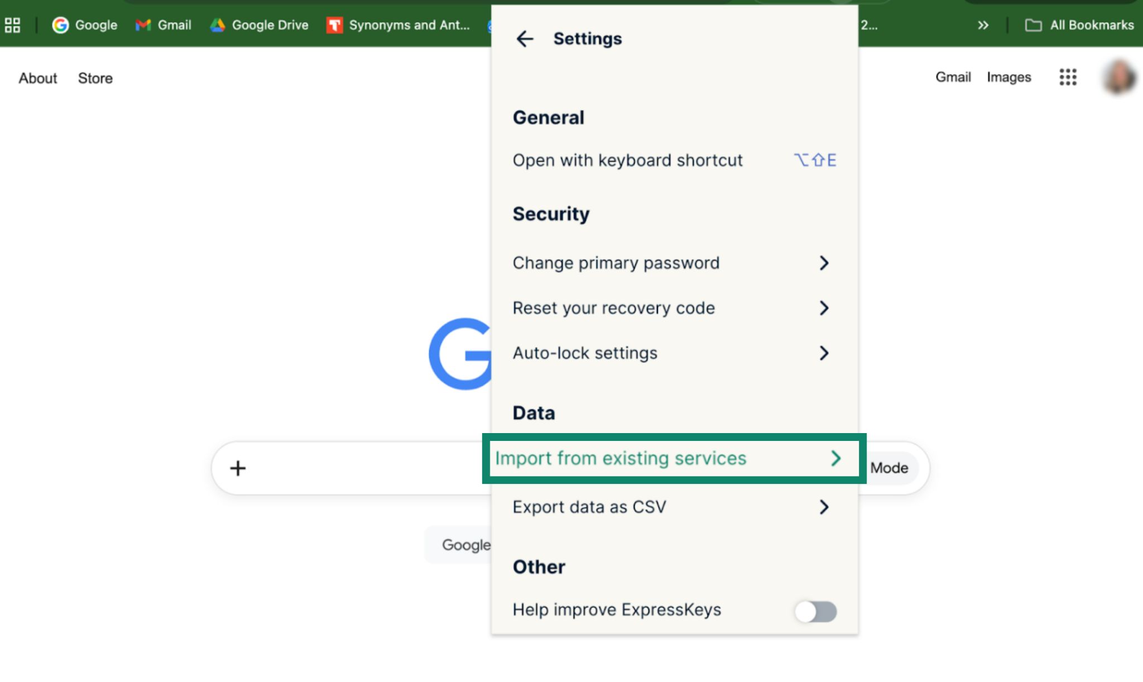The height and width of the screenshot is (682, 1143).
Task: Click the Google account profile avatar
Action: 1119,77
